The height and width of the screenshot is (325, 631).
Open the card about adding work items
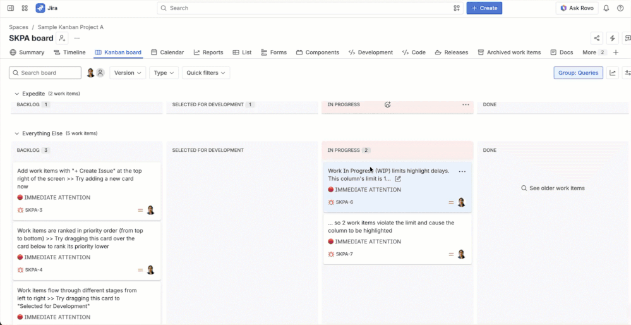point(87,192)
